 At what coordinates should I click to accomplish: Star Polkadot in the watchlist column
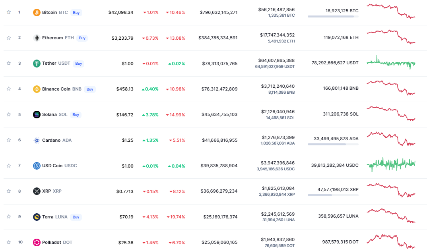click(9, 242)
